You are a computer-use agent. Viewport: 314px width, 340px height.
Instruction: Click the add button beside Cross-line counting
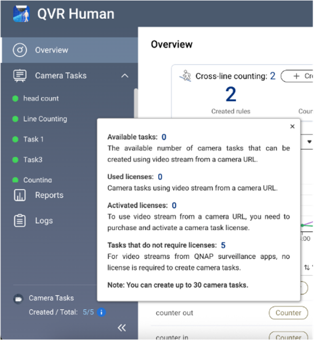tap(298, 76)
